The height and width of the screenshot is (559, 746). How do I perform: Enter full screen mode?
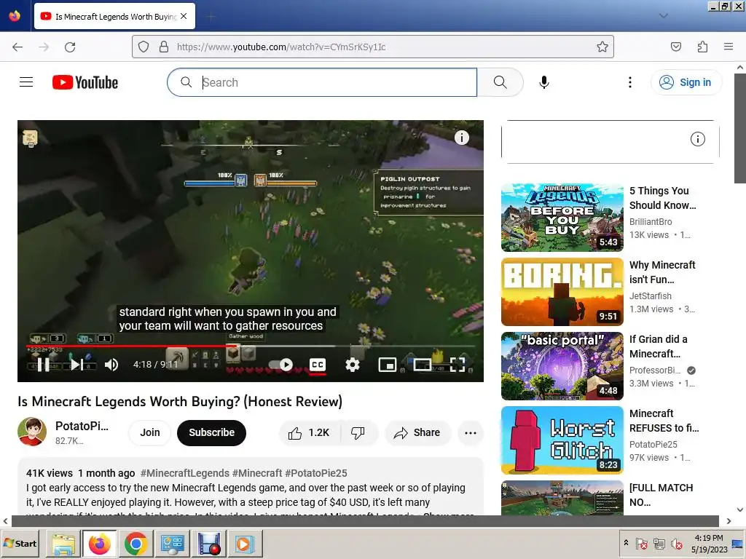[x=458, y=365]
